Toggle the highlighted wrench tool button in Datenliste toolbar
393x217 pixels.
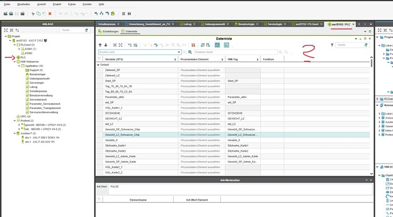226,45
